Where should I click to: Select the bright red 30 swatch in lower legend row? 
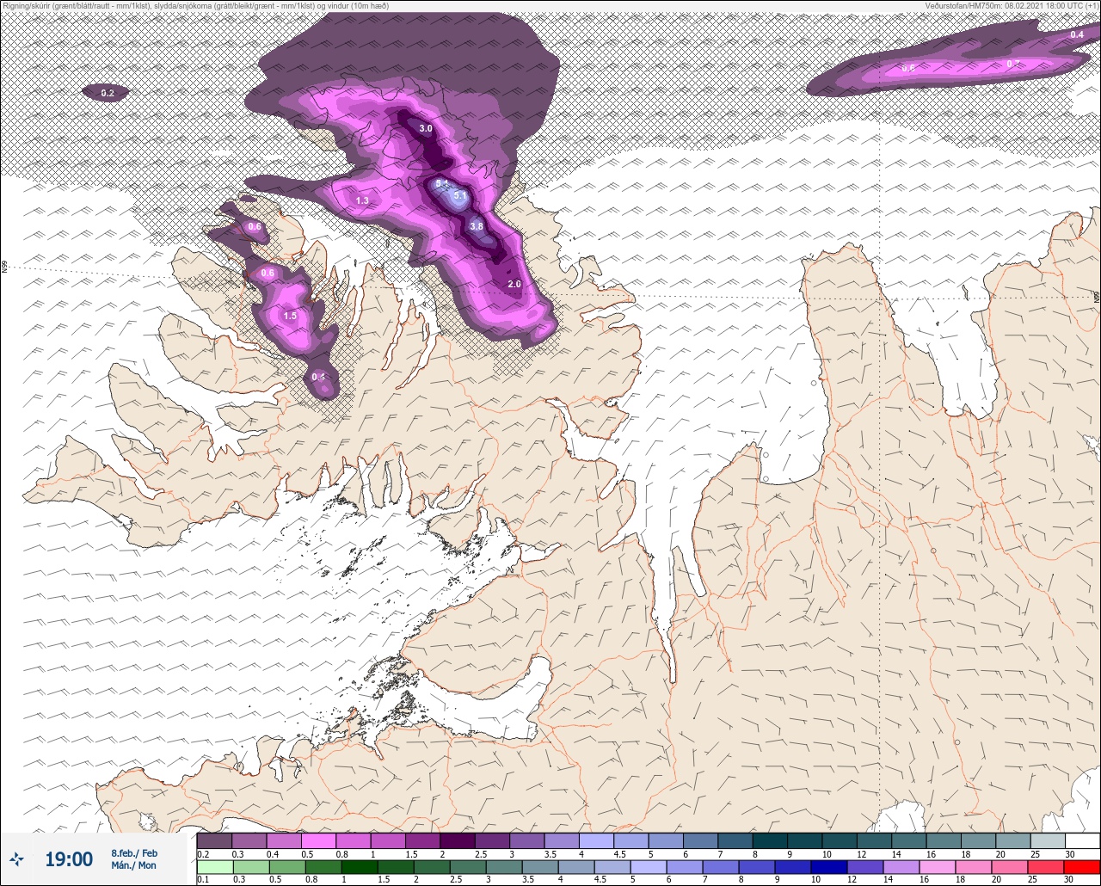(x=1082, y=867)
